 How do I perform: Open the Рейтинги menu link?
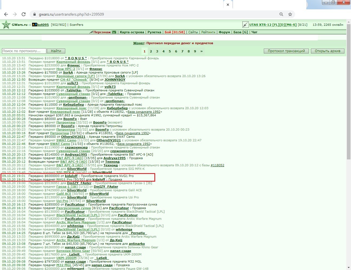point(208,32)
